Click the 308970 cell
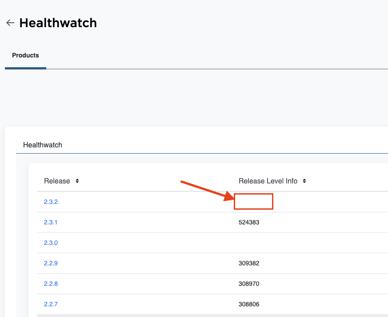Viewport: 388px width, 317px height. click(249, 284)
